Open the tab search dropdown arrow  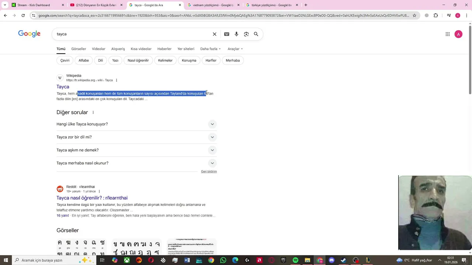click(x=5, y=5)
